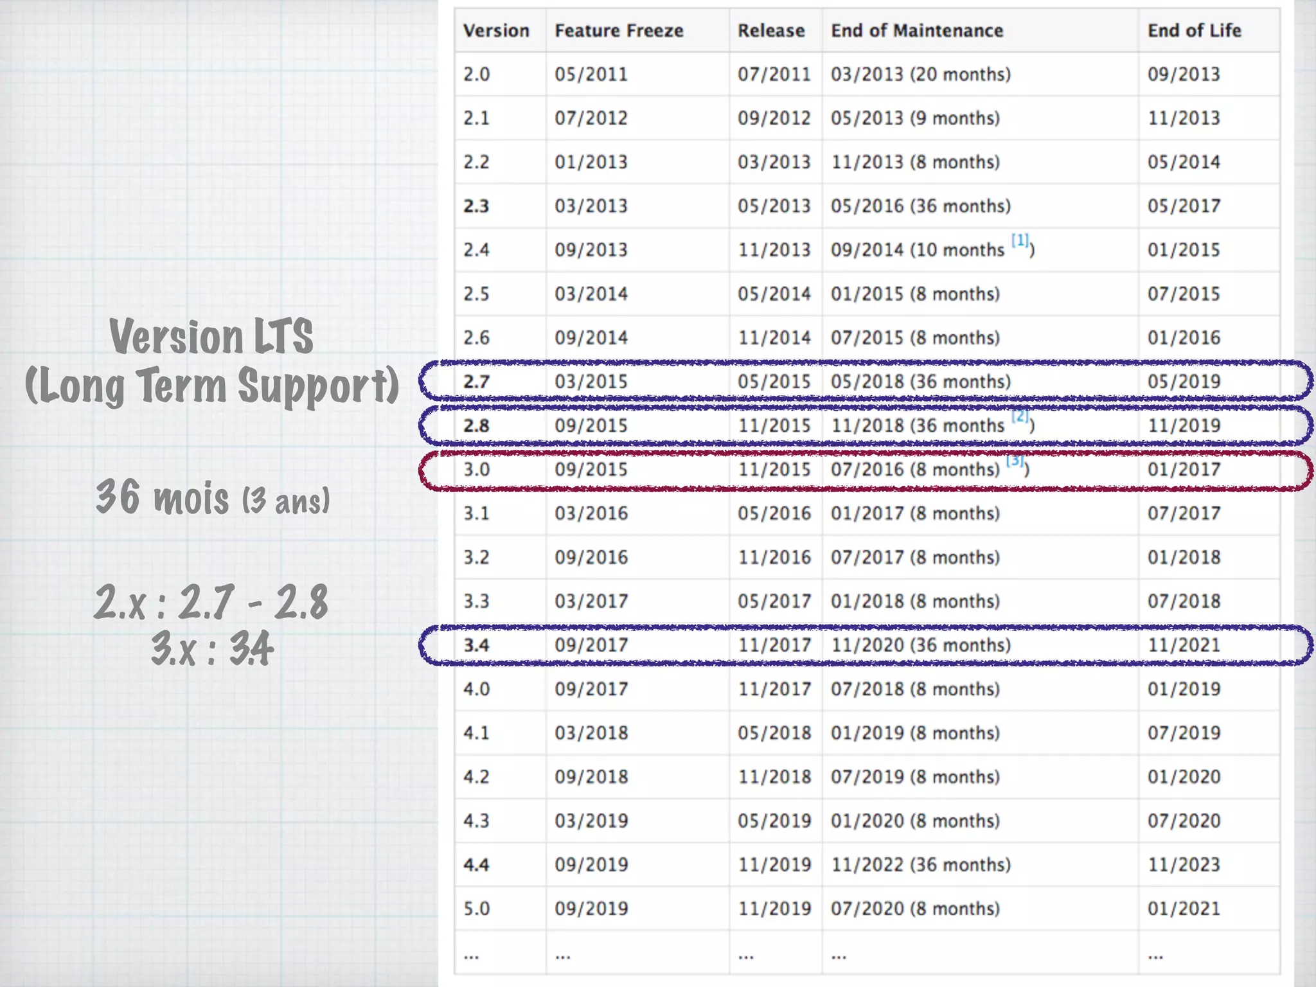Click the '(Long Term Support)' subtitle text

coord(211,386)
